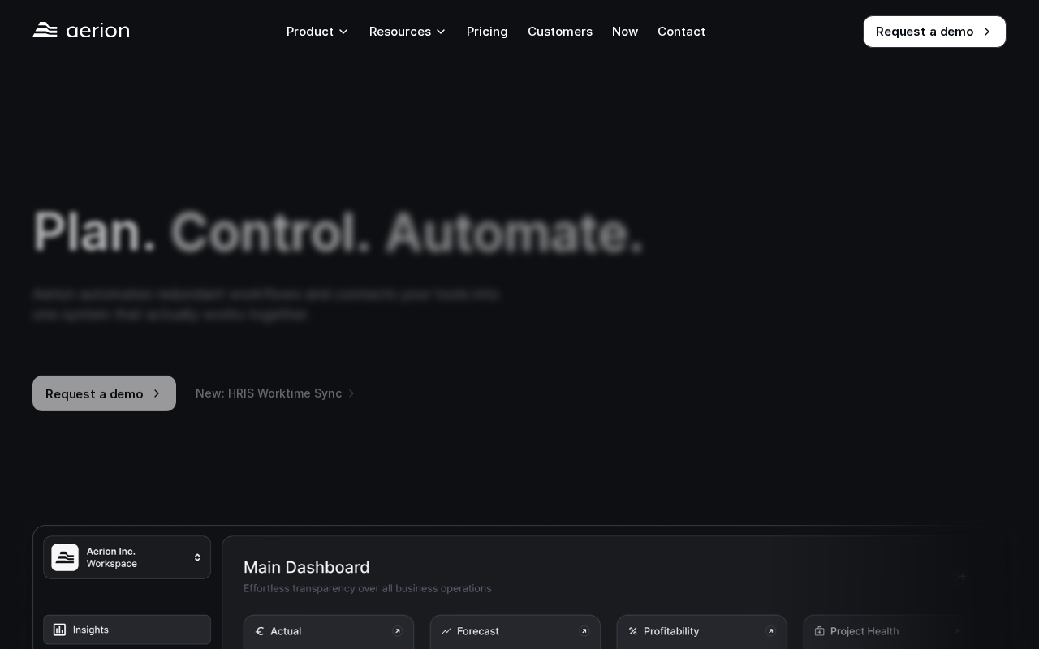Open the Forecast card using its arrow icon
Screen dimensions: 1039x649
coord(584,631)
